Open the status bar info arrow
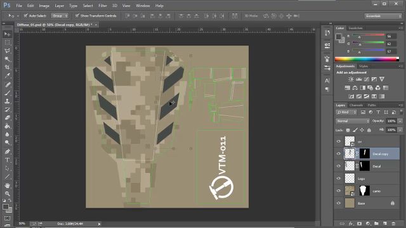Screen dimensions: 406x228 [x=99, y=224]
